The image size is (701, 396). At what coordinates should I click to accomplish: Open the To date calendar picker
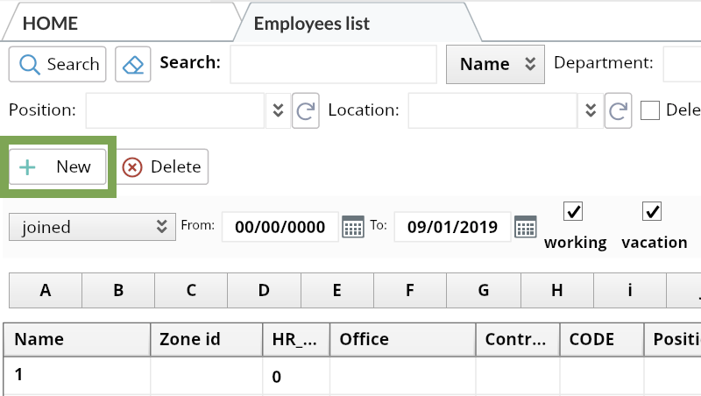[525, 226]
